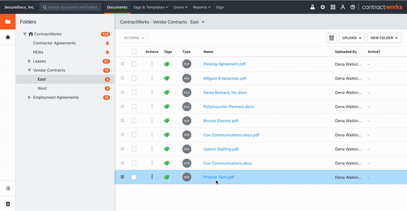Open the apps grid icon
Viewport: 407px width, 211px height.
tap(333, 7)
